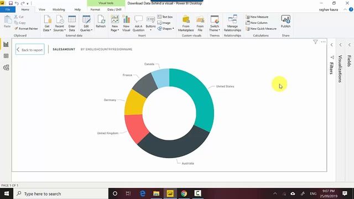This screenshot has width=354, height=199.
Task: Open the Data / Drill tab
Action: tap(114, 9)
